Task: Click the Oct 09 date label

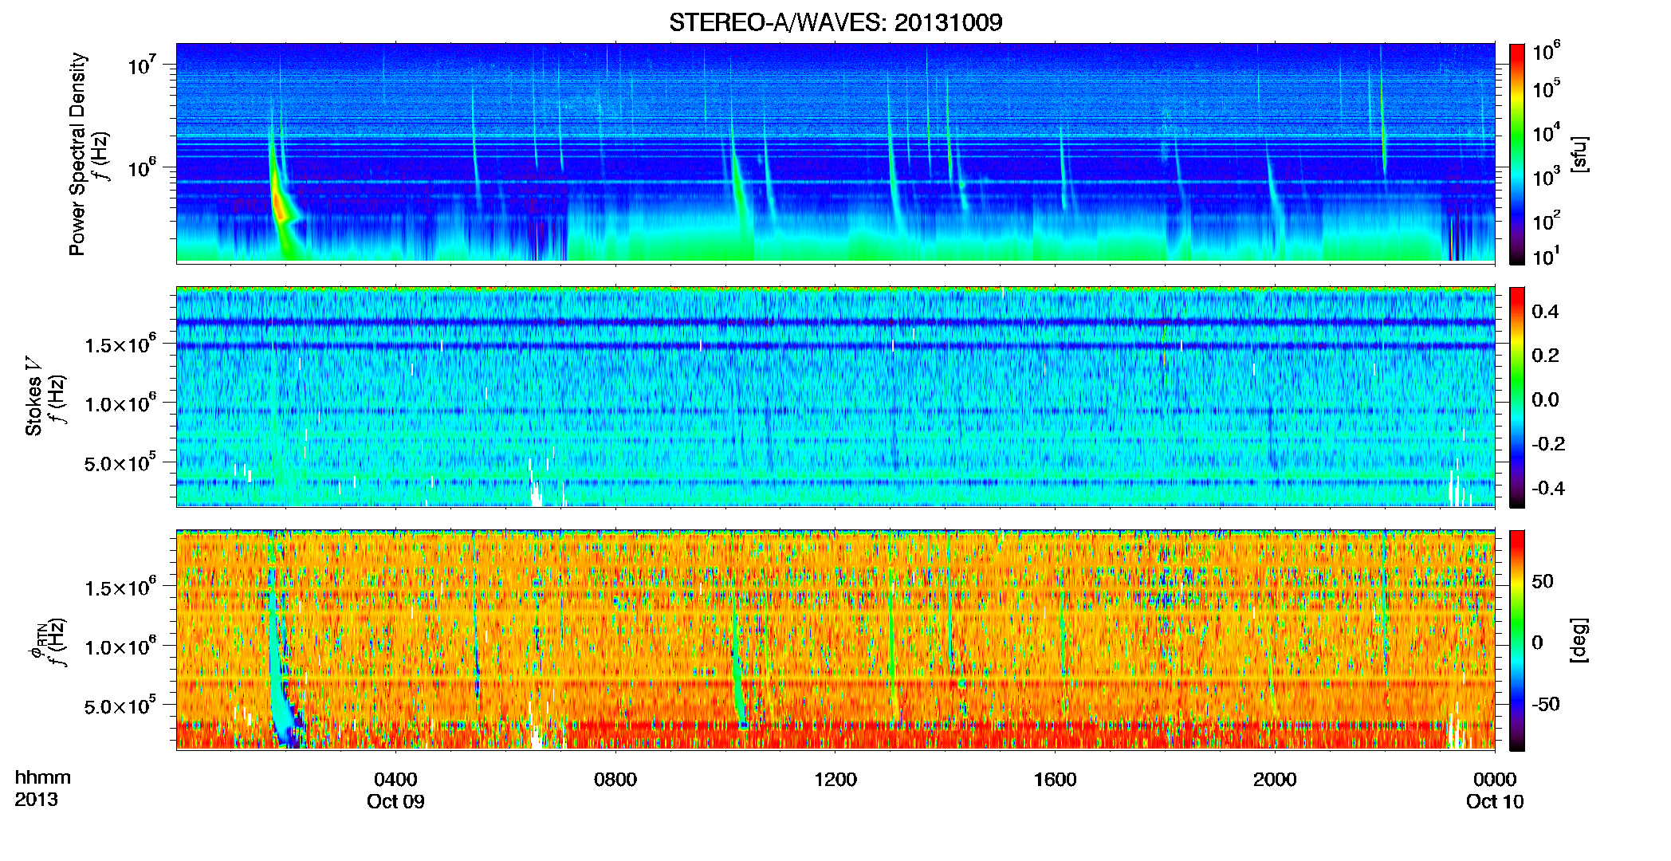Action: point(395,802)
